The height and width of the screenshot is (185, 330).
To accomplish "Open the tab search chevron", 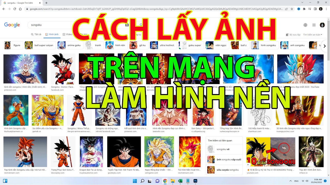I will (302, 3).
